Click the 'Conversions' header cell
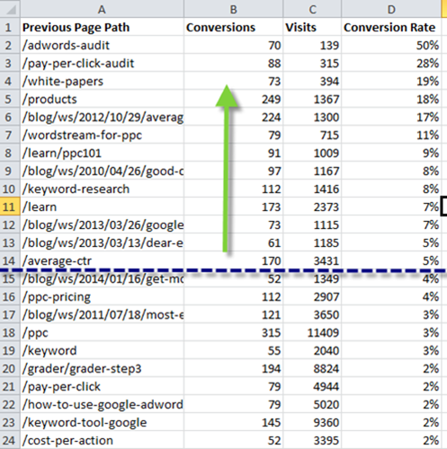 233,27
